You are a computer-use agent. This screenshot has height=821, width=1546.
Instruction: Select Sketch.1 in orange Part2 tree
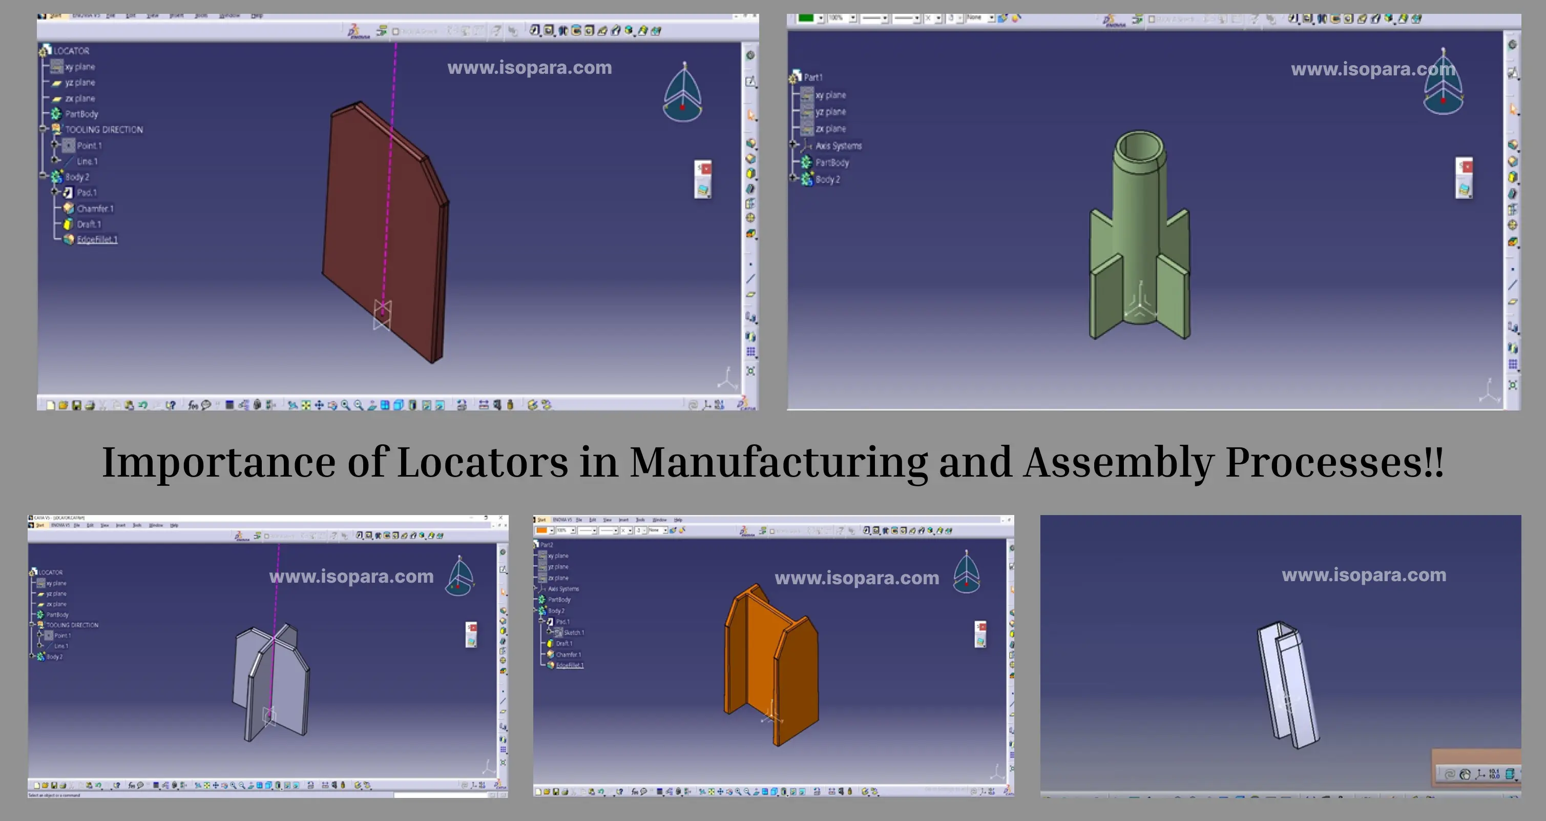pos(574,633)
